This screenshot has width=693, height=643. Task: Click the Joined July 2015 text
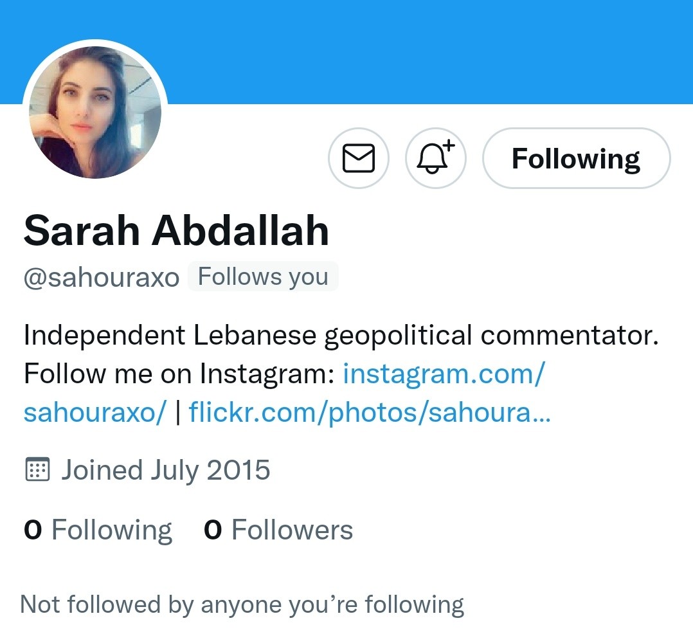coord(165,470)
